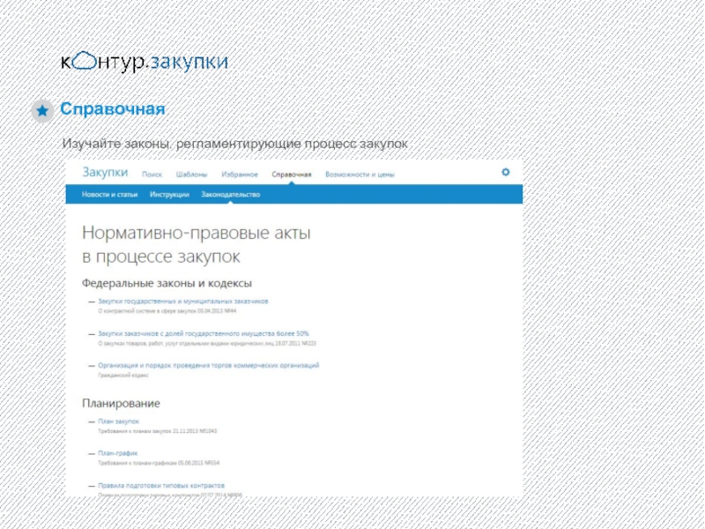705x529 pixels.
Task: Open the План закупок link
Action: pyautogui.click(x=119, y=421)
